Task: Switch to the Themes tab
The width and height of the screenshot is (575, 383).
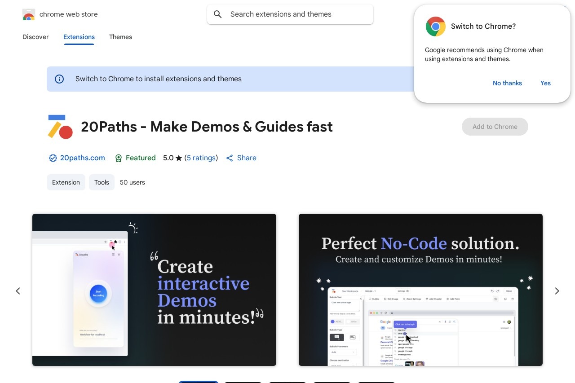Action: (x=120, y=37)
